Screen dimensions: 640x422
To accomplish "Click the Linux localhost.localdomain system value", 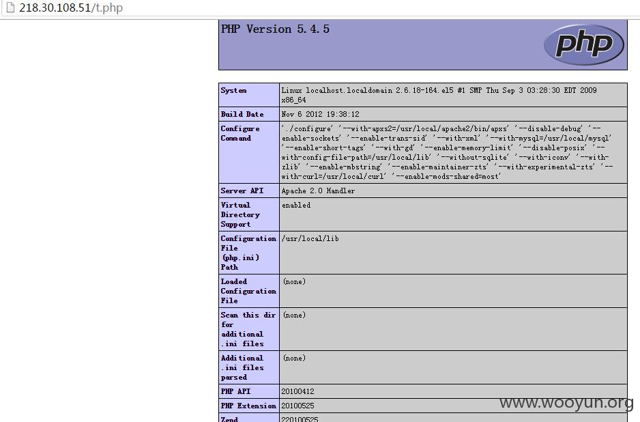I will click(439, 95).
